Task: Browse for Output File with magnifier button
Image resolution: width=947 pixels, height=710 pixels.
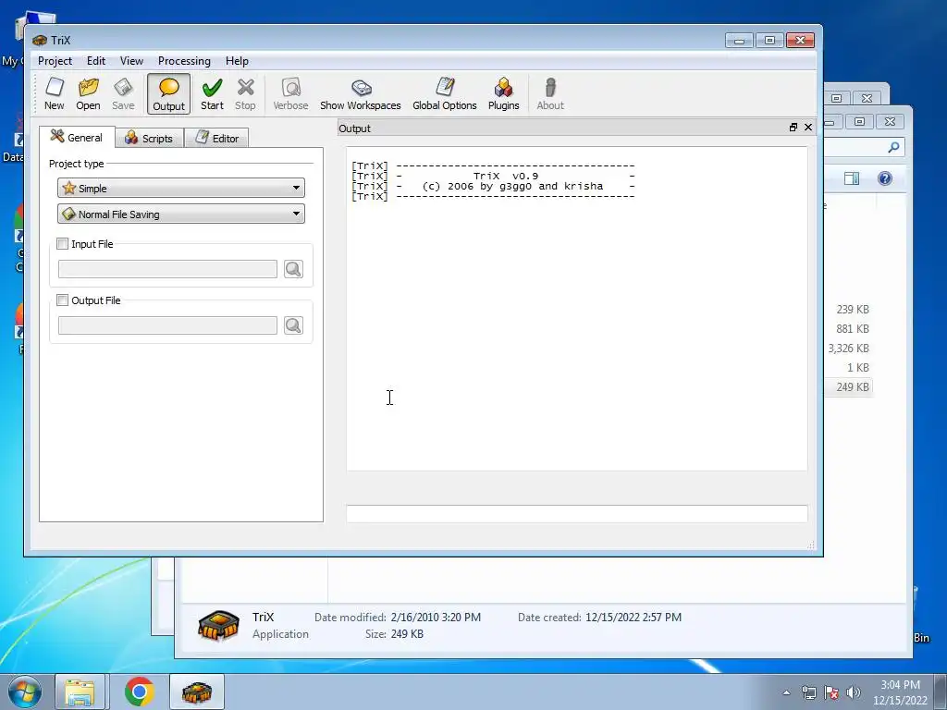Action: [293, 325]
